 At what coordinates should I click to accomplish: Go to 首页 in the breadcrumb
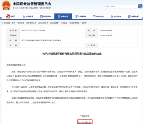pyautogui.click(x=14, y=23)
